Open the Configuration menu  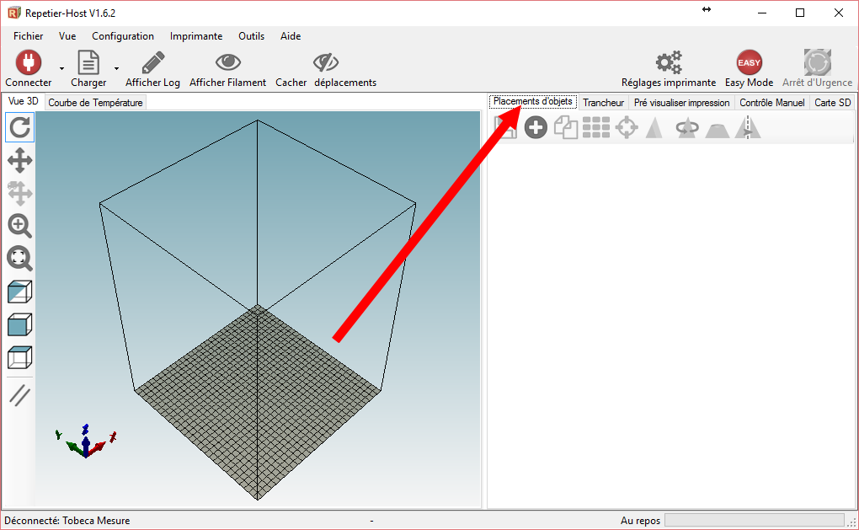(x=123, y=36)
